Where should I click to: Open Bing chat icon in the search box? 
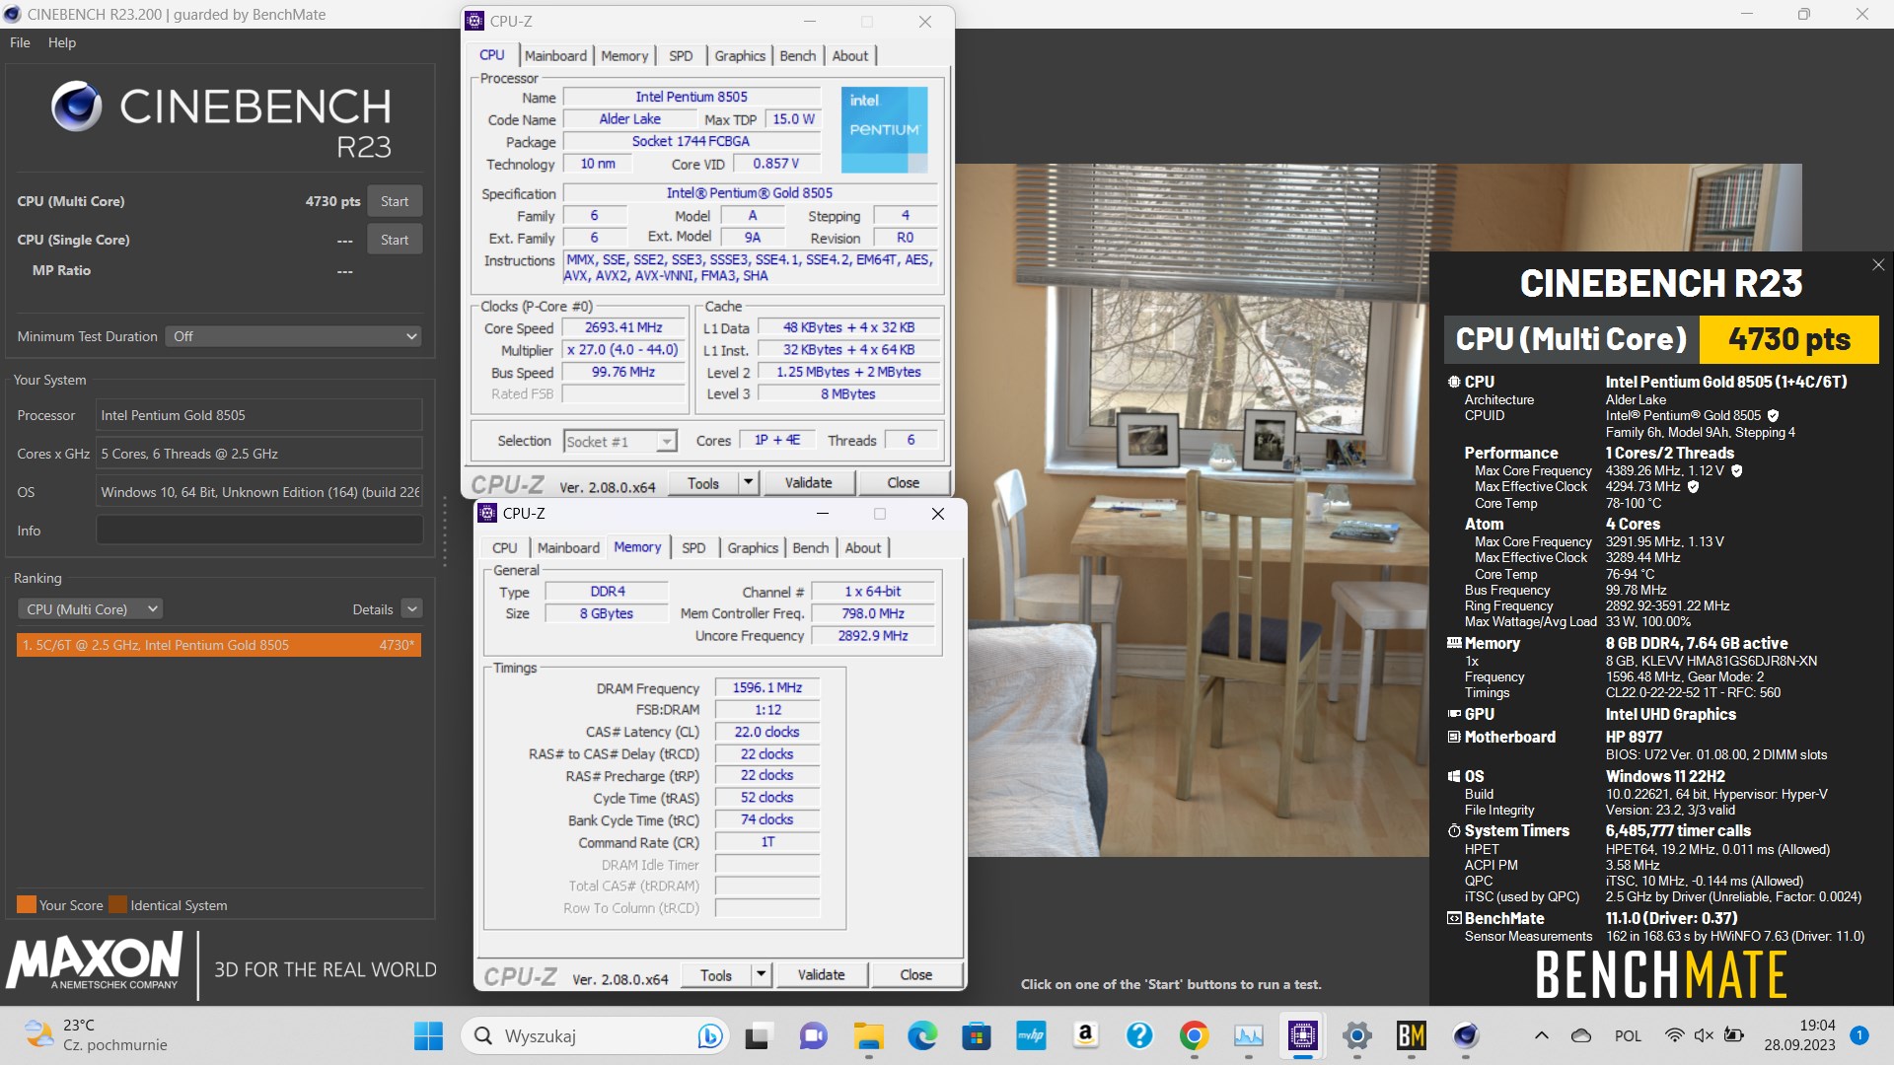point(708,1036)
